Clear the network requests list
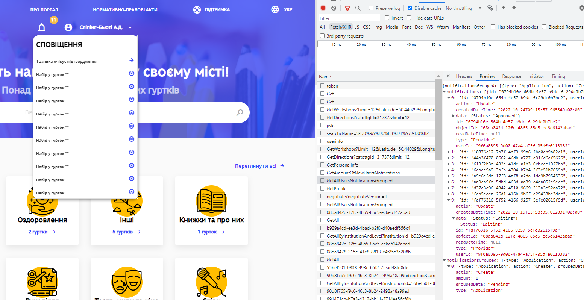Viewport: 584px width, 300px height. [333, 8]
